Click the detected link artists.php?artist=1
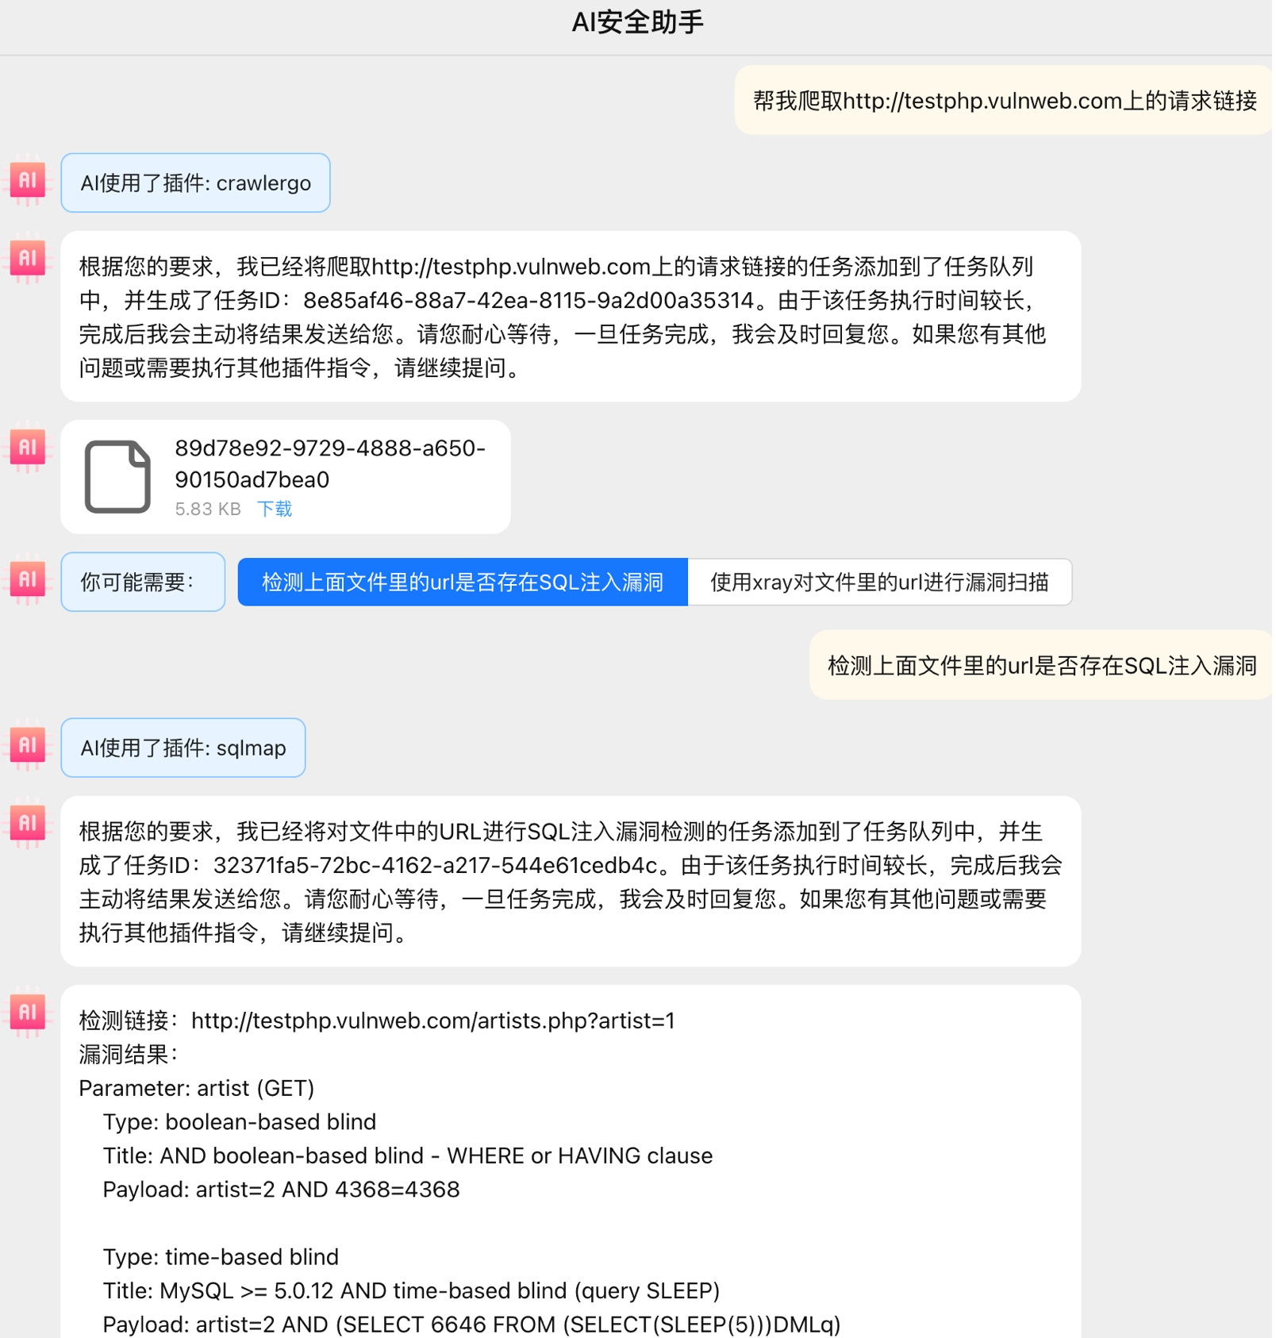Viewport: 1276px width, 1338px height. (433, 1021)
